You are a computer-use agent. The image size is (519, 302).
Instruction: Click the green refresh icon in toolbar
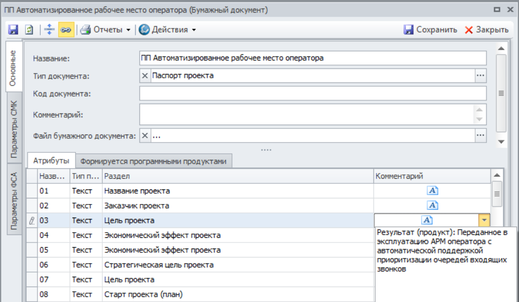[x=28, y=30]
